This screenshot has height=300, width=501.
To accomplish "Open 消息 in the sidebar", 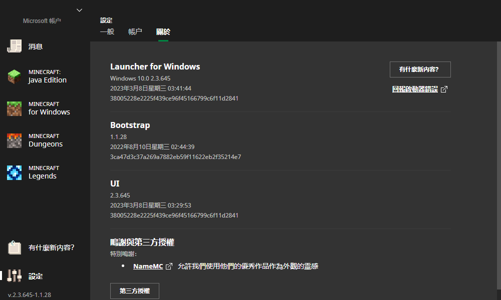I will click(36, 46).
